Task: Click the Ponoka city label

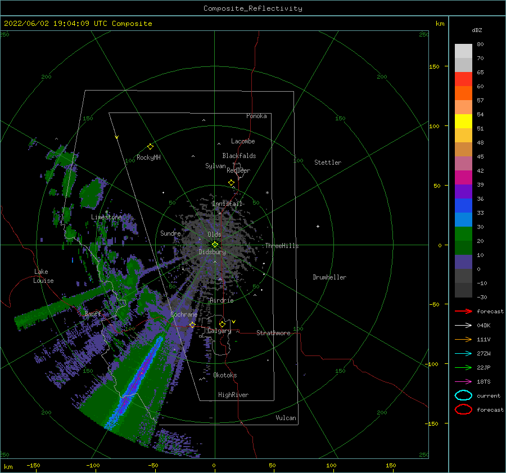Action: pos(256,116)
